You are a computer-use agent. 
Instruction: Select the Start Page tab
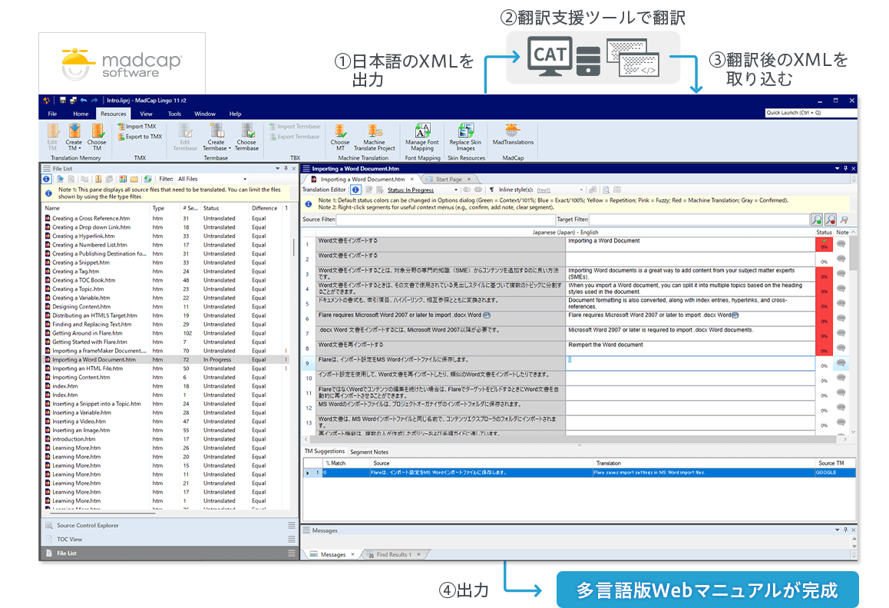(448, 179)
